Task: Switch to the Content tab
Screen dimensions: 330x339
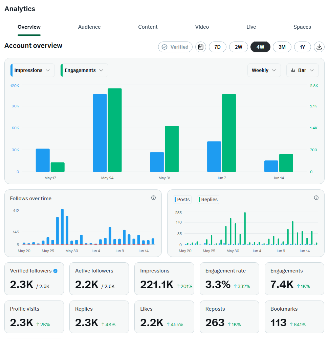Action: click(x=148, y=27)
